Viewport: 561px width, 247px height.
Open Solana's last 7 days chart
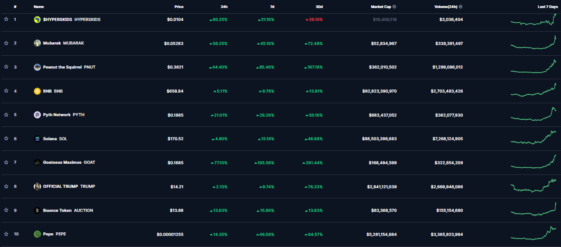pos(533,138)
